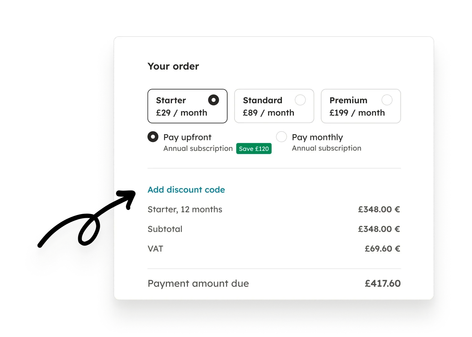The image size is (472, 337).
Task: Click the Standard £89 / month card
Action: 274,106
